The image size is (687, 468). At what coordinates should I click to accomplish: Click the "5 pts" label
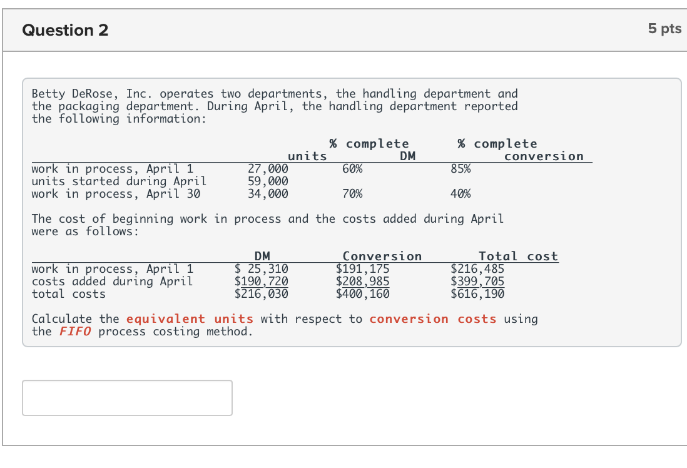[664, 29]
